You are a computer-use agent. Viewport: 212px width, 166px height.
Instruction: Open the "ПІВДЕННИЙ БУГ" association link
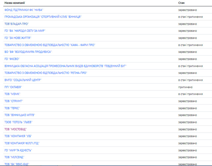[65, 66]
